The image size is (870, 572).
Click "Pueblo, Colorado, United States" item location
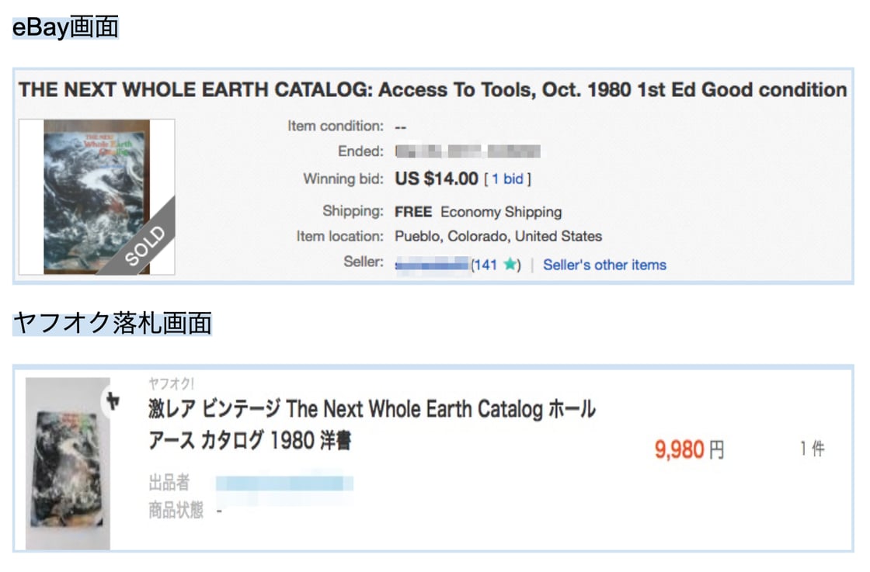pos(498,236)
